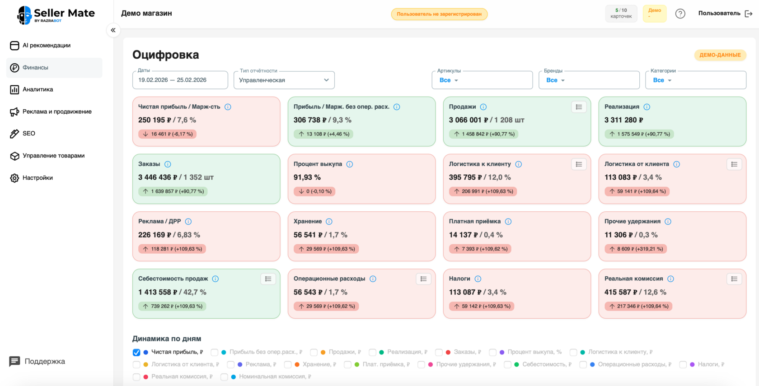Click the logout icon next to Пользователь
Image resolution: width=759 pixels, height=386 pixels.
pyautogui.click(x=749, y=14)
